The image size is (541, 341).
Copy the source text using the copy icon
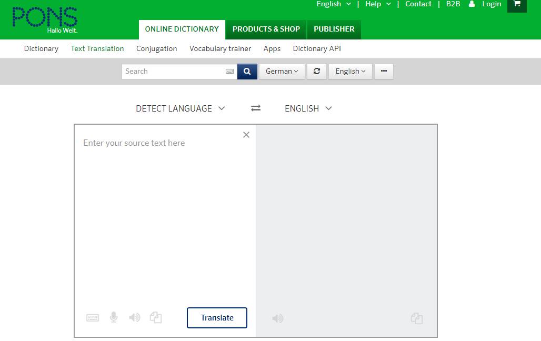tap(156, 317)
